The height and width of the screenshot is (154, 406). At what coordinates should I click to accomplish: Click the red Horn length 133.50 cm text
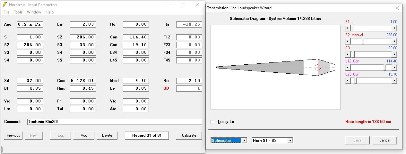[x=368, y=122]
